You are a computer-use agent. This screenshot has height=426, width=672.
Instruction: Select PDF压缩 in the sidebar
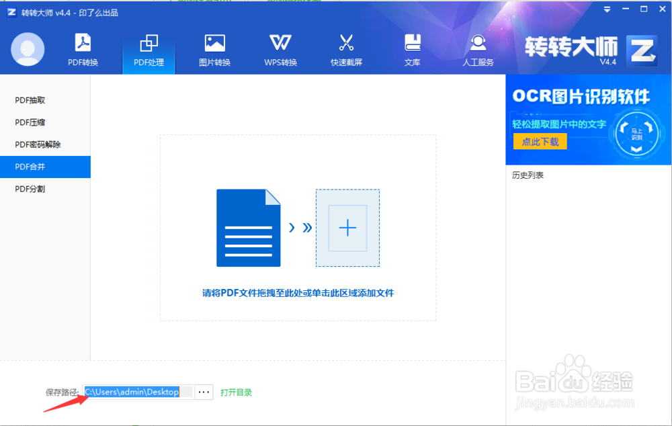45,122
